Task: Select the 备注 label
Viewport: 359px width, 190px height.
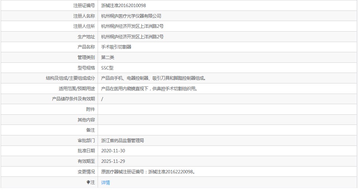Action: point(91,130)
